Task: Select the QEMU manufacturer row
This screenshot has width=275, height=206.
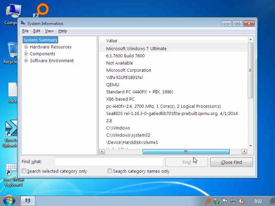Action: pos(173,84)
